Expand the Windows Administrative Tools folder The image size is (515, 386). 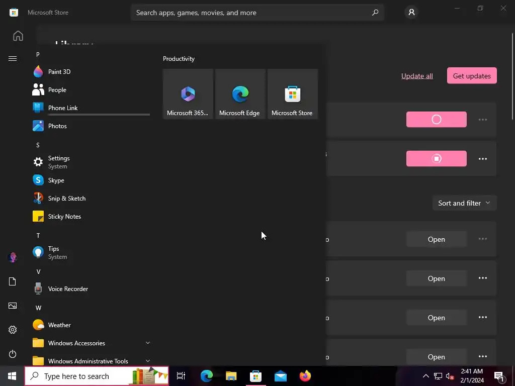pos(92,361)
